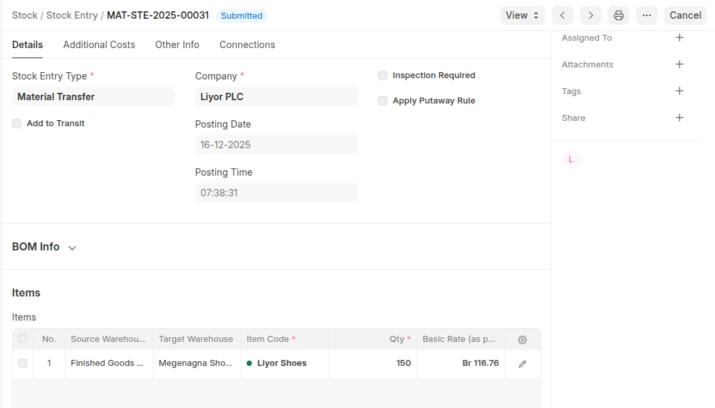Open the Connections tab
This screenshot has width=715, height=408.
point(247,45)
